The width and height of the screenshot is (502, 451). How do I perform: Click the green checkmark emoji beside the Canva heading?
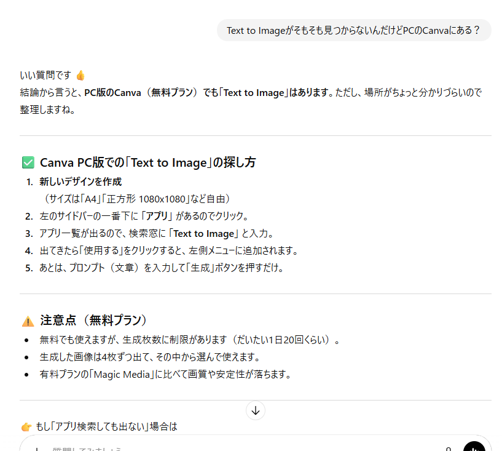28,162
